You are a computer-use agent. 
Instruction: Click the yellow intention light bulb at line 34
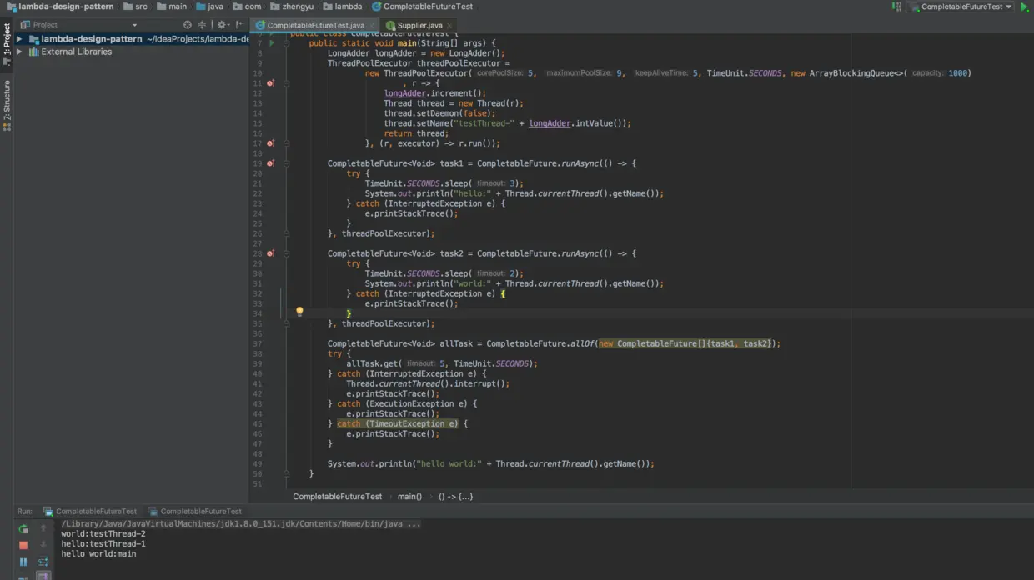299,312
